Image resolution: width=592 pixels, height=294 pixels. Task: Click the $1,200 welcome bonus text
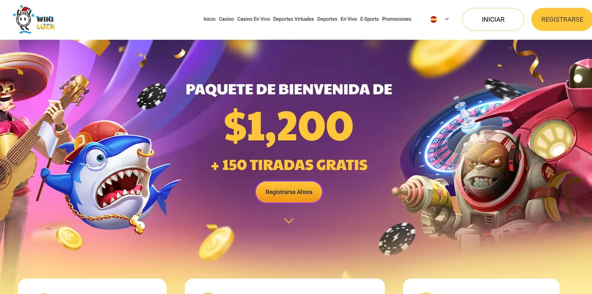[x=289, y=126]
